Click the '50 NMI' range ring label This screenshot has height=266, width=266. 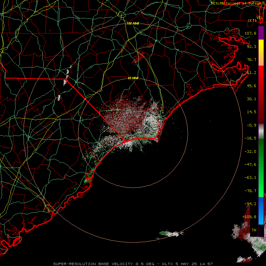click(133, 78)
